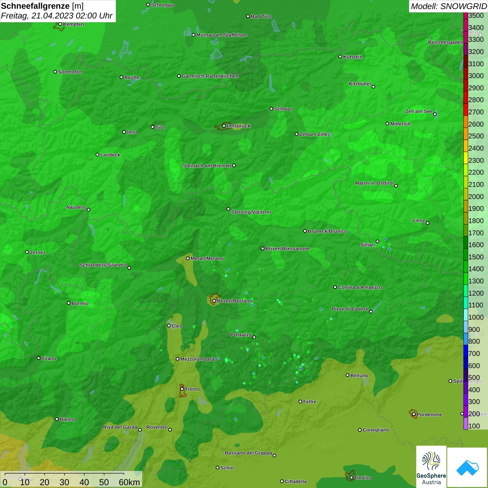Click the 'Schneefallgrenze [m]' title

pyautogui.click(x=42, y=6)
